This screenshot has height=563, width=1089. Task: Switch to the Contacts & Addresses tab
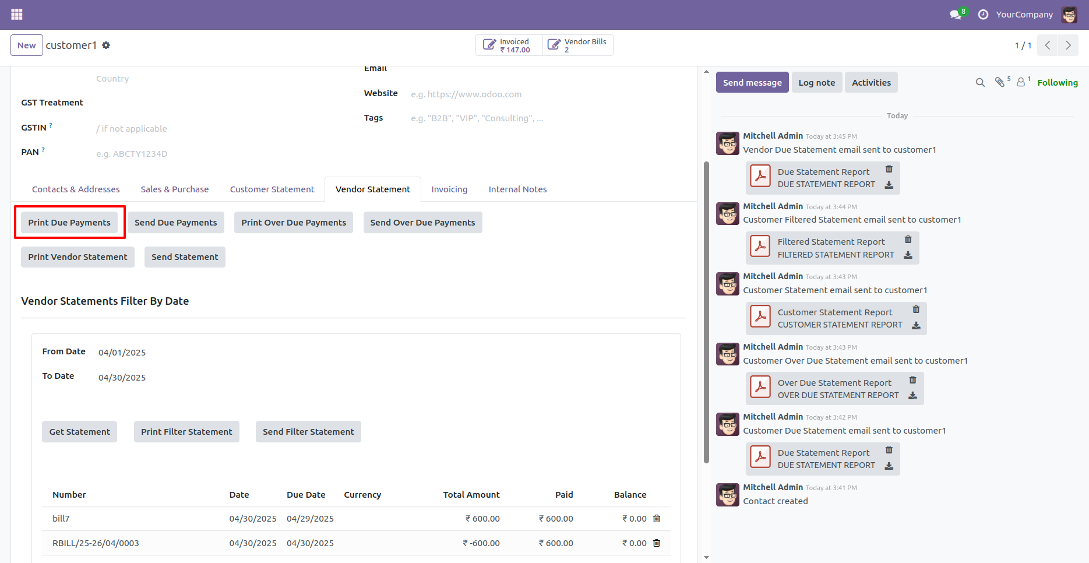pos(75,189)
